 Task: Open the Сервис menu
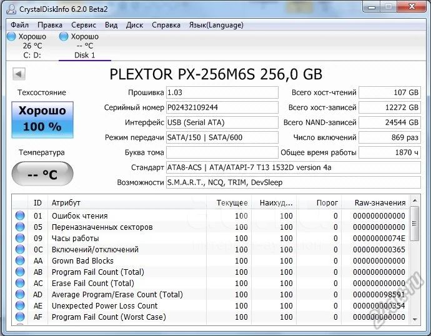(84, 25)
